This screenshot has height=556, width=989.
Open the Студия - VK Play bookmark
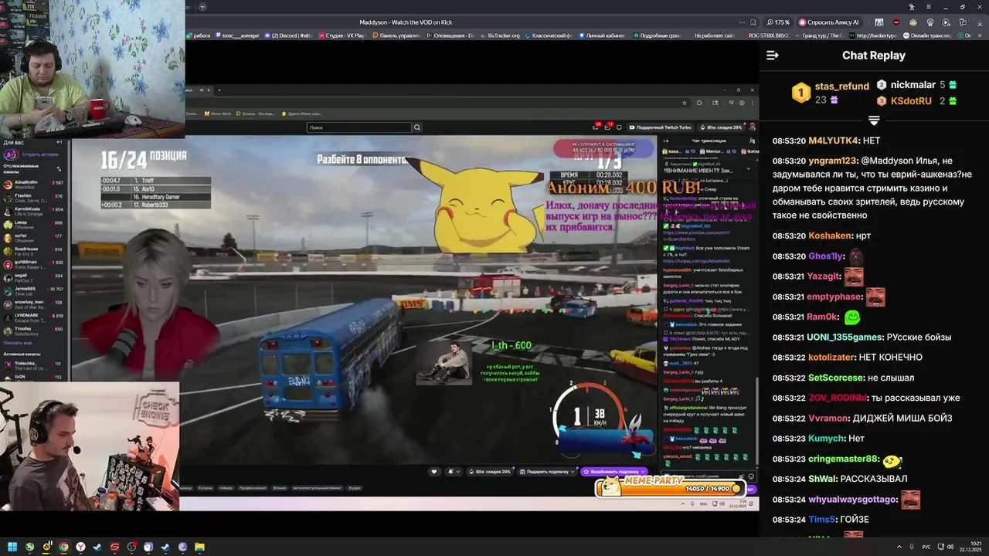pyautogui.click(x=341, y=36)
